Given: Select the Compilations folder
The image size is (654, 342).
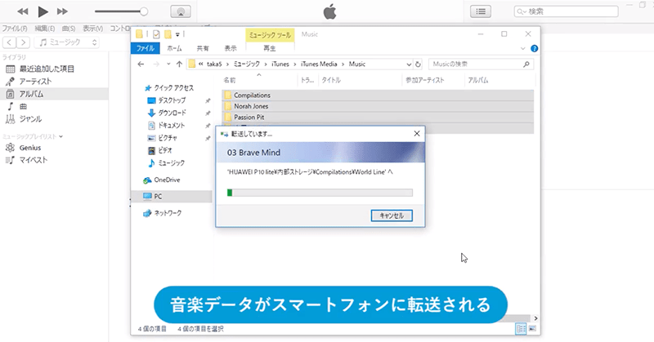Looking at the screenshot, I should (x=378, y=95).
